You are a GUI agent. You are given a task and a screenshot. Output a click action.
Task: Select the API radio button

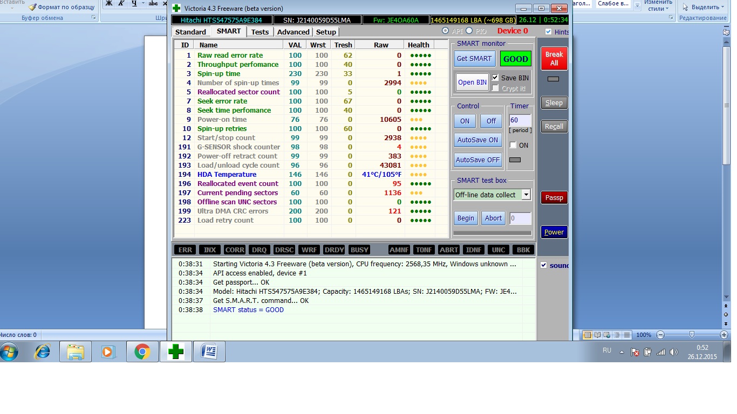(445, 31)
